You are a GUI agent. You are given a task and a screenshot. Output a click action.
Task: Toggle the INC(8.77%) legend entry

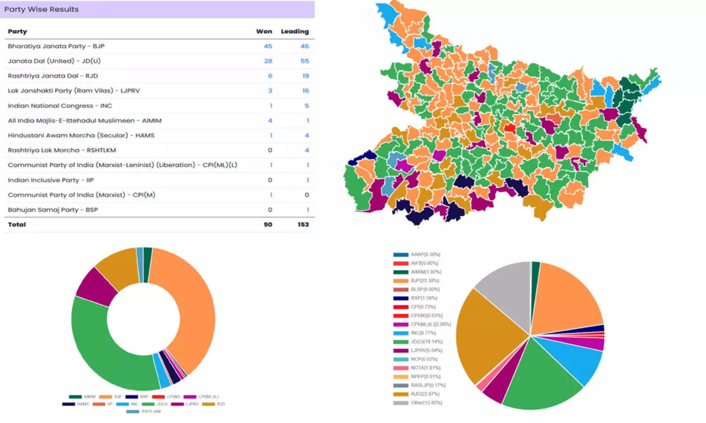tap(401, 333)
